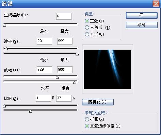Screen dimensions: 161x135
Task: Click the 生成器数 generators input field
Action: [64, 16]
